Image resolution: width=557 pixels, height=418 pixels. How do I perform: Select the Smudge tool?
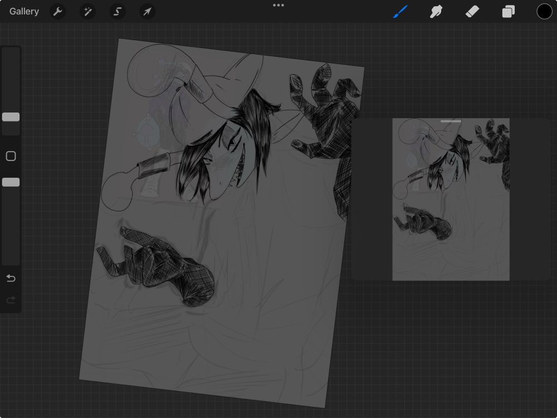pyautogui.click(x=436, y=11)
